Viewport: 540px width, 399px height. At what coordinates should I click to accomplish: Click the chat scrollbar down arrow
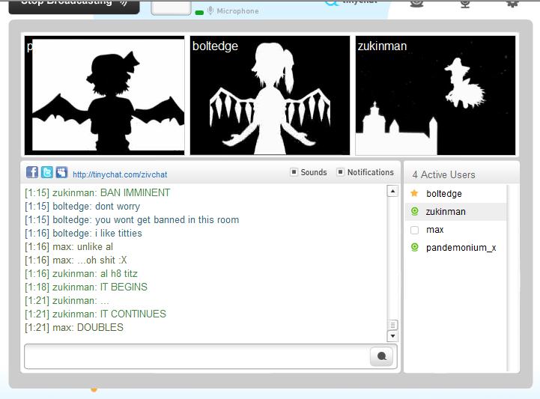coord(392,336)
